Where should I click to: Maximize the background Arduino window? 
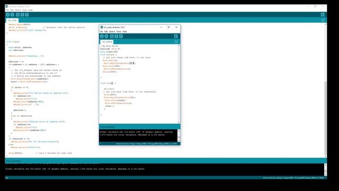coord(315,6)
